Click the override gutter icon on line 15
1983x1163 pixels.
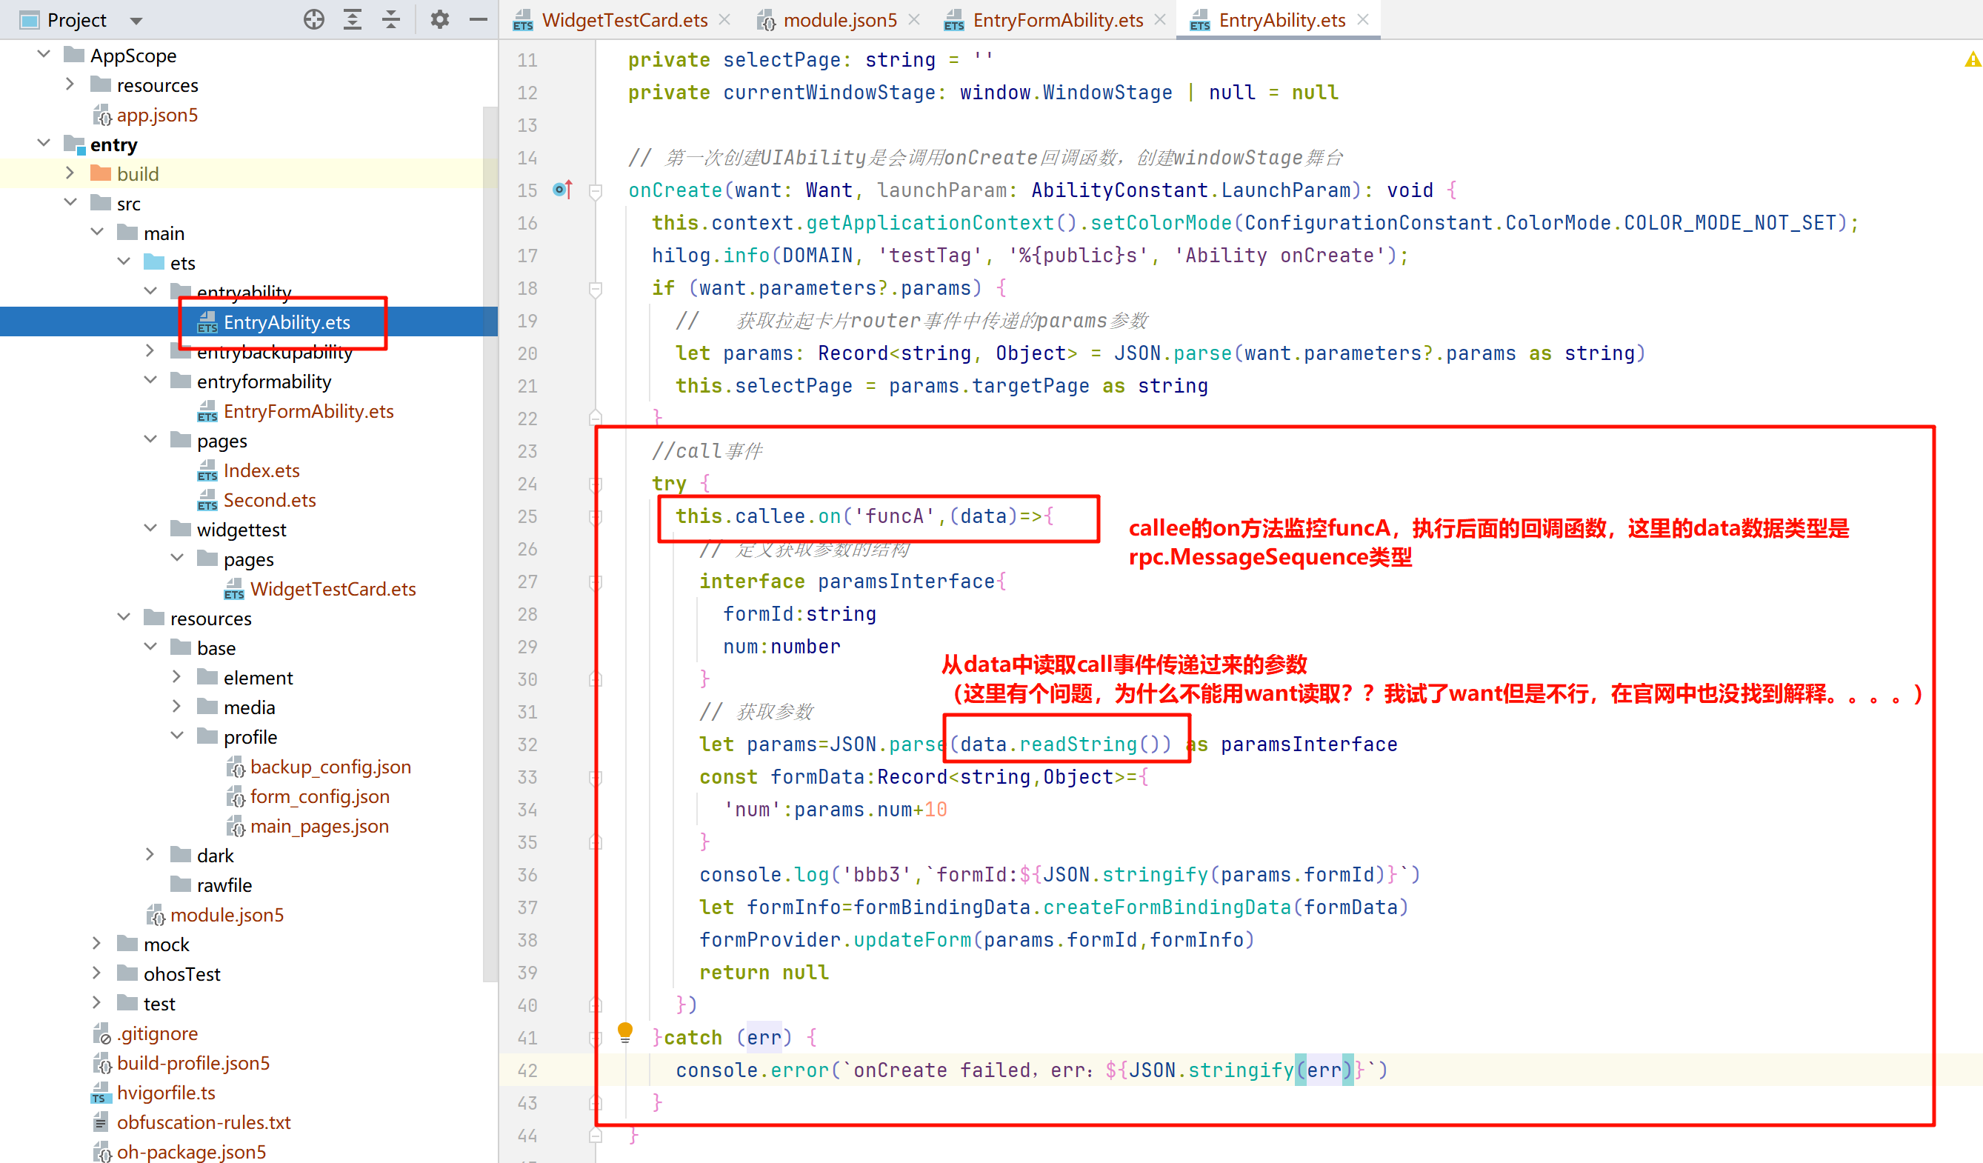(561, 190)
